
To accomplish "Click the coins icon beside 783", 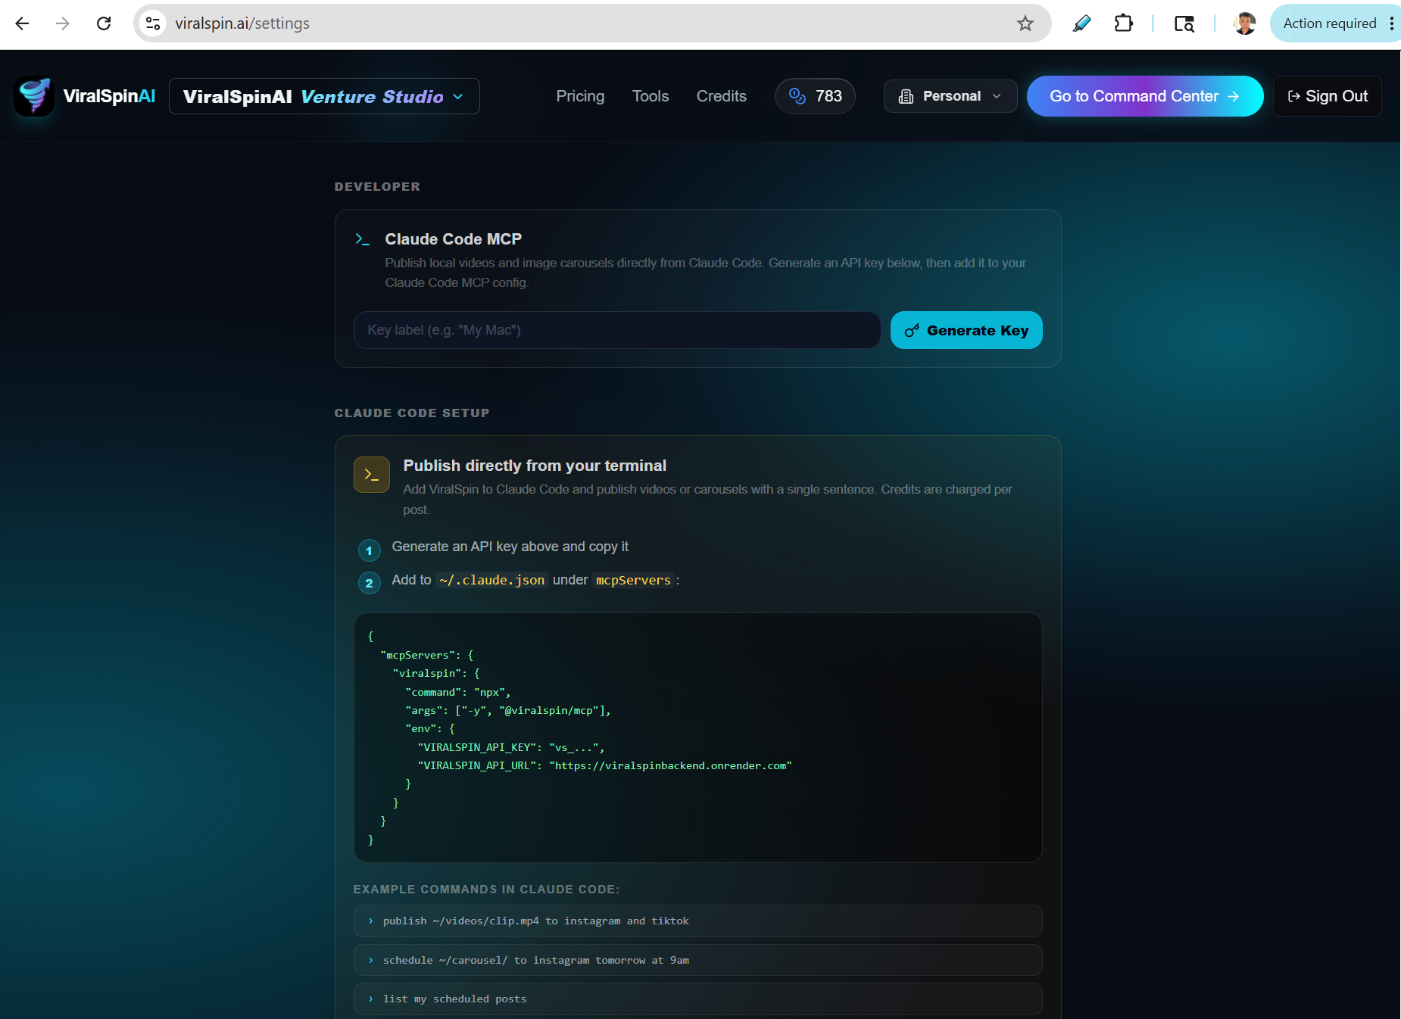I will tap(797, 96).
